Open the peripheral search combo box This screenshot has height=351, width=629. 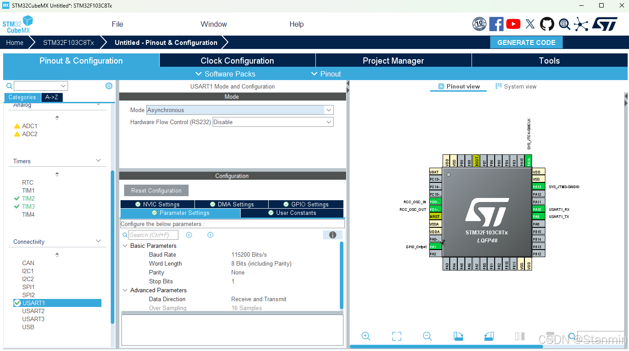click(x=40, y=86)
